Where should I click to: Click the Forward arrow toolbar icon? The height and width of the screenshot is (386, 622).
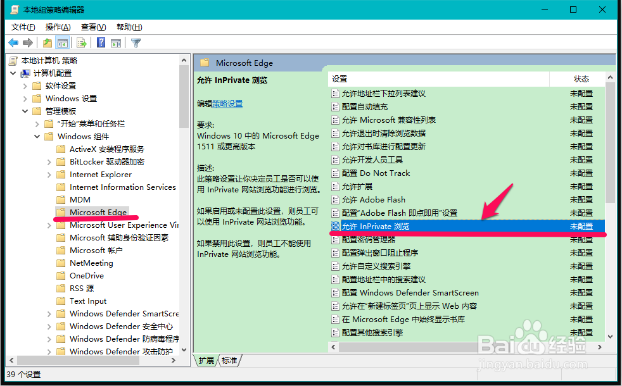pyautogui.click(x=28, y=42)
